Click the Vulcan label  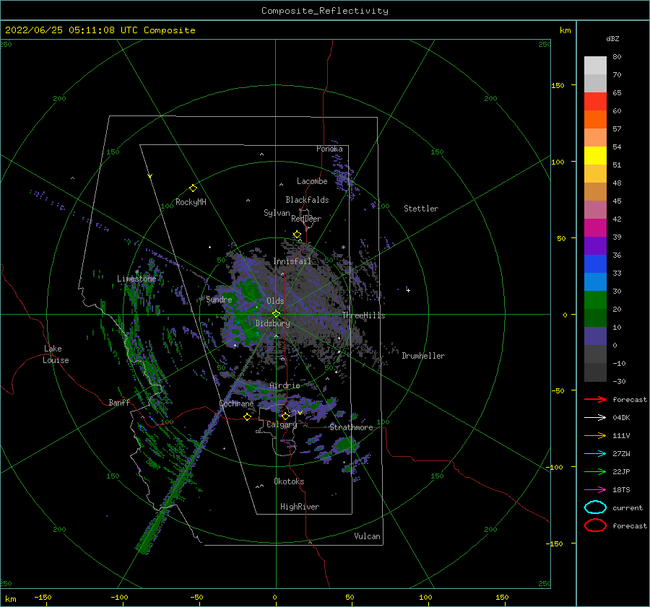(367, 536)
